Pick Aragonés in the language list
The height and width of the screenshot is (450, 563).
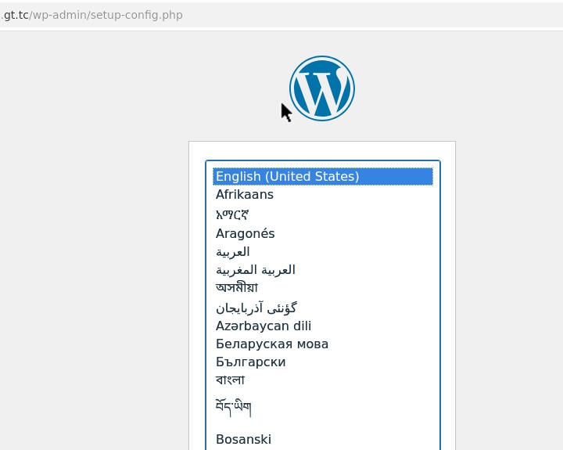(246, 233)
